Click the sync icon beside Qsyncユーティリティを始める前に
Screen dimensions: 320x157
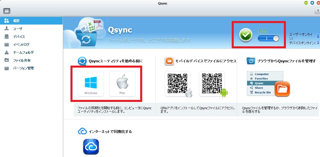point(82,61)
